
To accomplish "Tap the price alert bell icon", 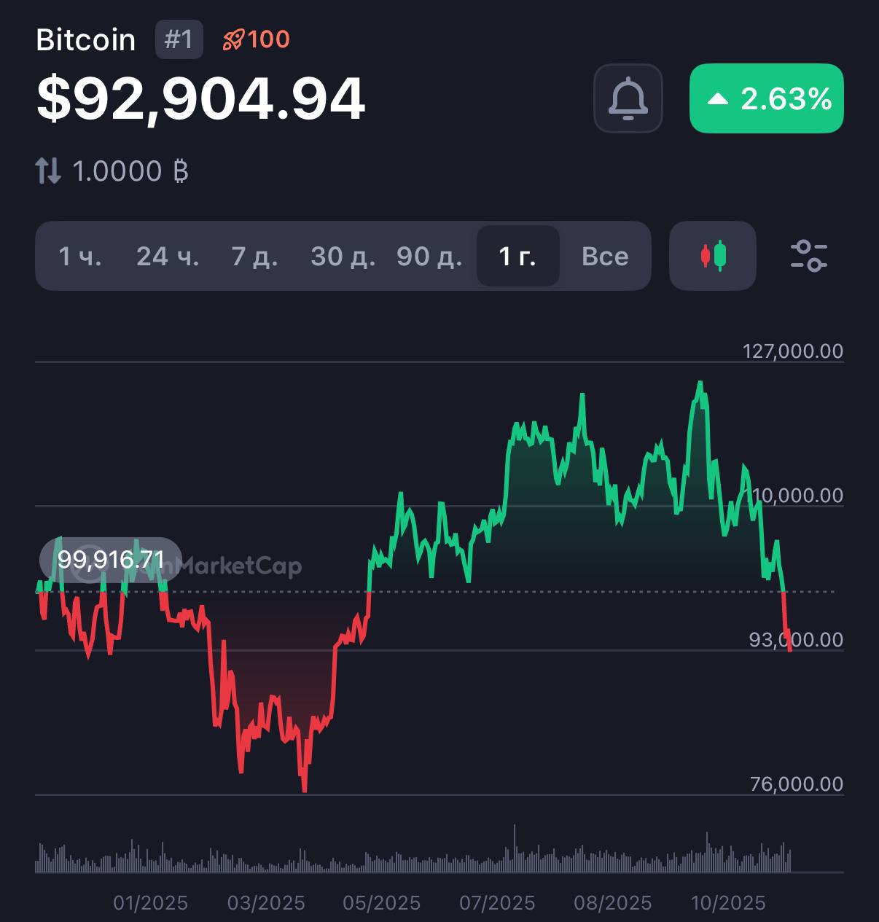I will 628,98.
